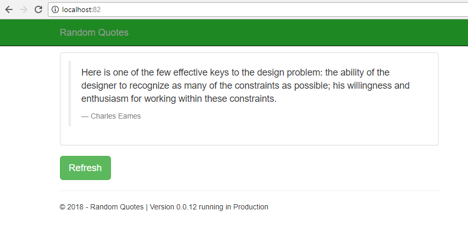Click the Charles Eames attribution
Viewport: 468px width, 243px height.
click(x=111, y=116)
